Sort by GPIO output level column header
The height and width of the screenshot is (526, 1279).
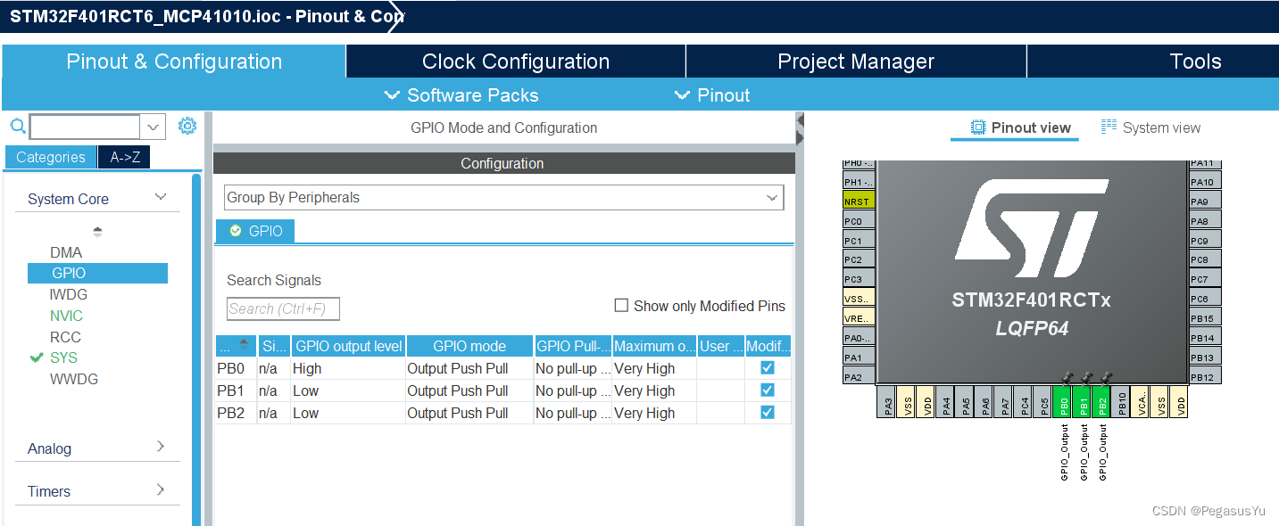[x=349, y=346]
